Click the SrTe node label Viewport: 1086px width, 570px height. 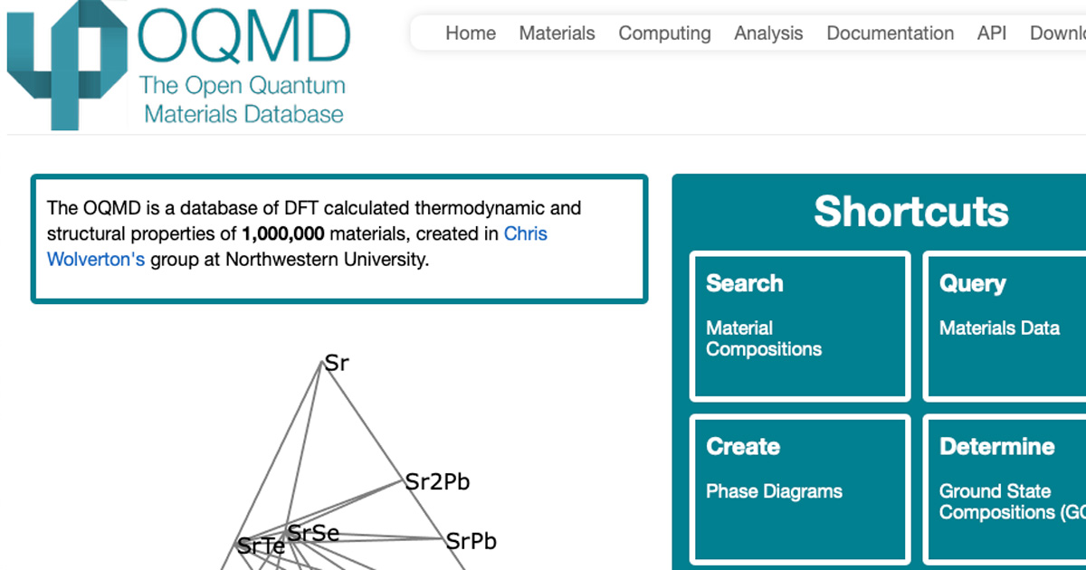pos(261,546)
